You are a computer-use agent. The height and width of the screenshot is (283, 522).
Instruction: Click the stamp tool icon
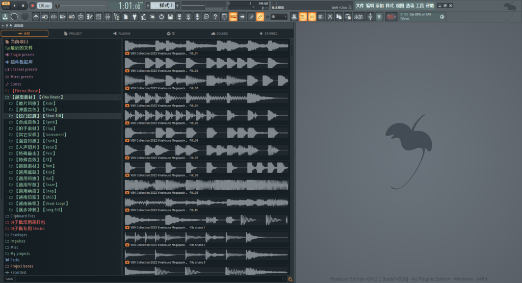[x=294, y=17]
